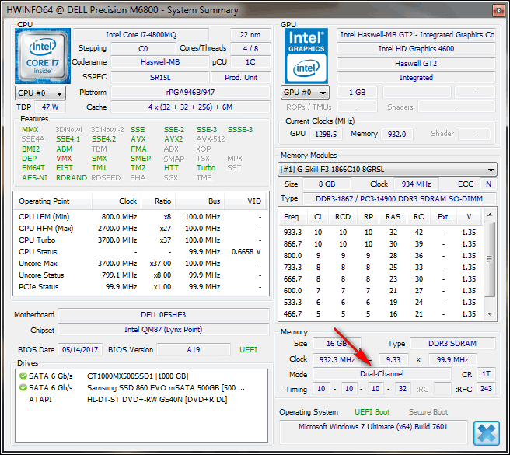Click the memory size 16 GB field
Screen dimensions: 510x455
(x=337, y=344)
